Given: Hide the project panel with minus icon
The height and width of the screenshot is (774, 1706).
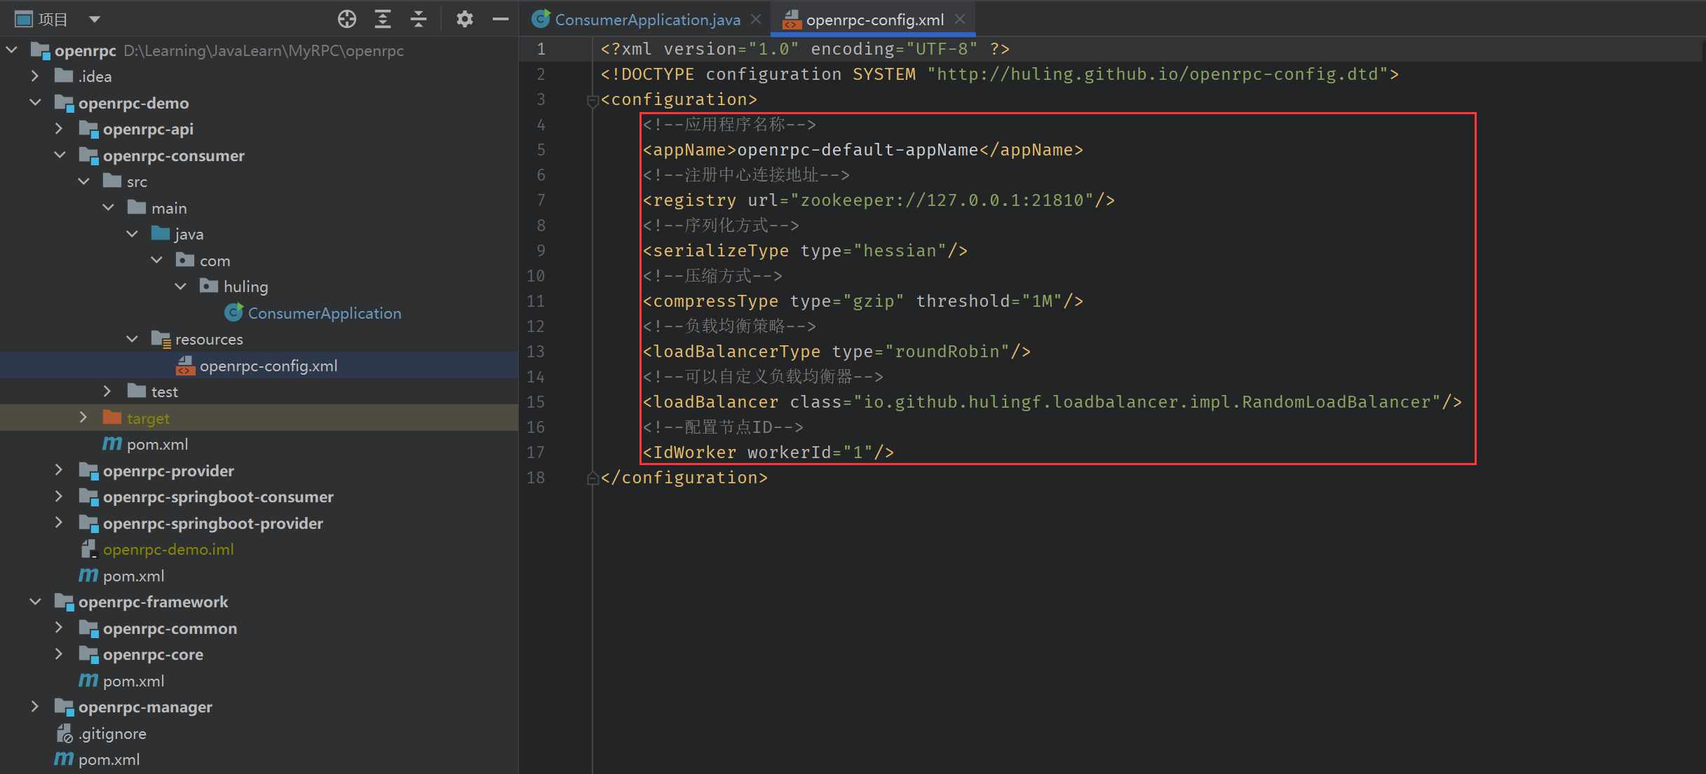Looking at the screenshot, I should pos(500,19).
